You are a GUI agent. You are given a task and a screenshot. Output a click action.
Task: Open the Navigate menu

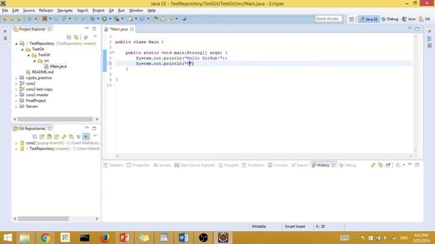pyautogui.click(x=65, y=11)
